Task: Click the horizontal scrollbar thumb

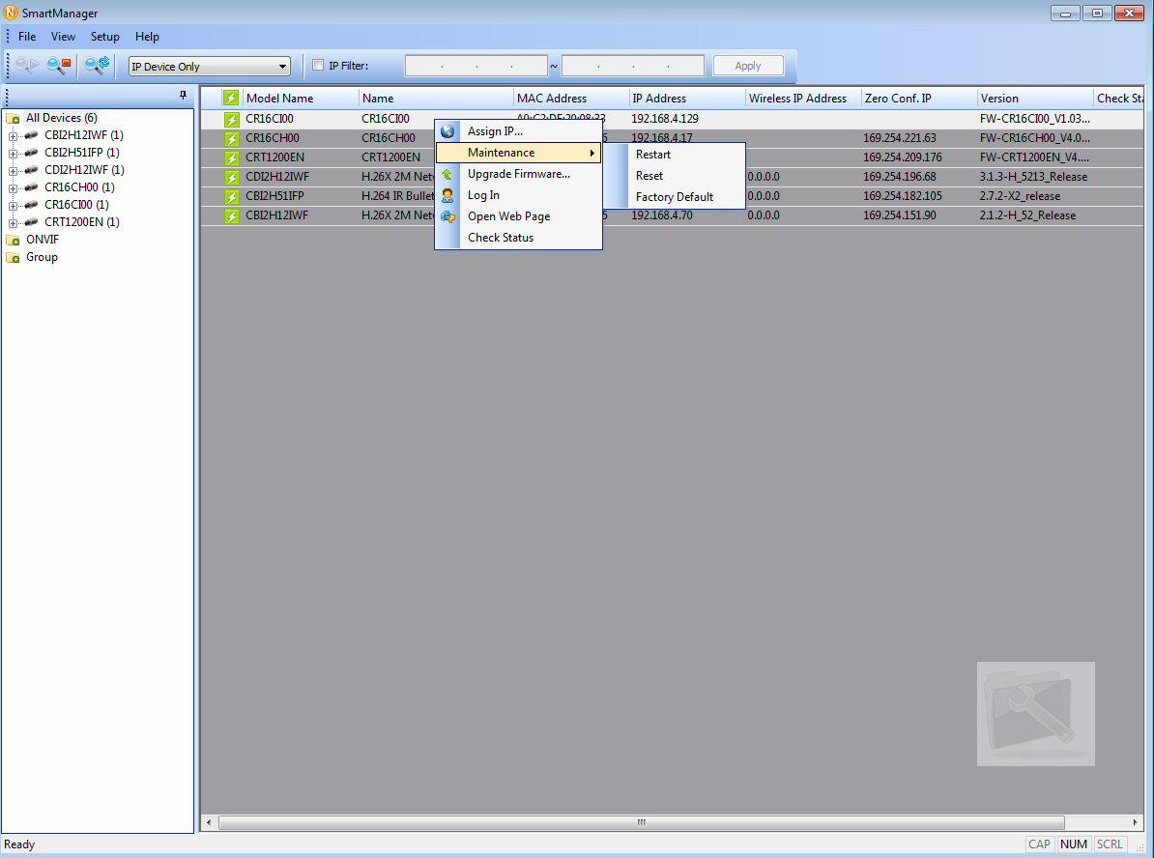Action: pos(641,822)
